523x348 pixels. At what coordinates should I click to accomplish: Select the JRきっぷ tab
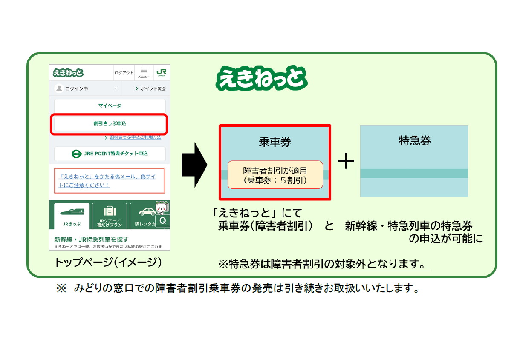point(72,224)
